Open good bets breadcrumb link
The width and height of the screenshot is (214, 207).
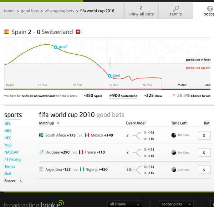point(30,11)
